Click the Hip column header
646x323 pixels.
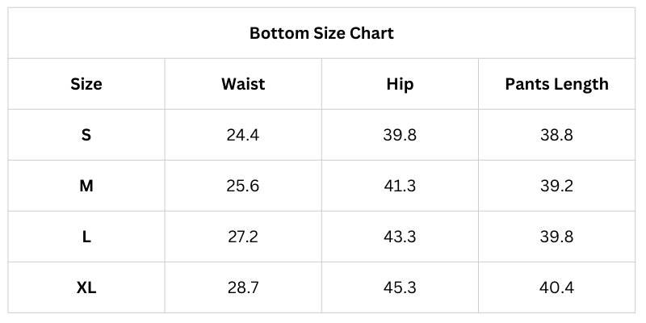400,84
